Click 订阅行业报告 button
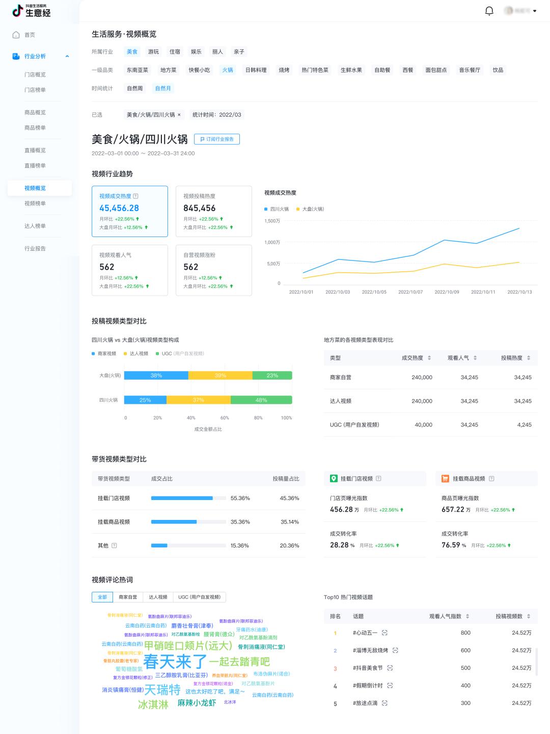Image resolution: width=550 pixels, height=734 pixels. [217, 139]
